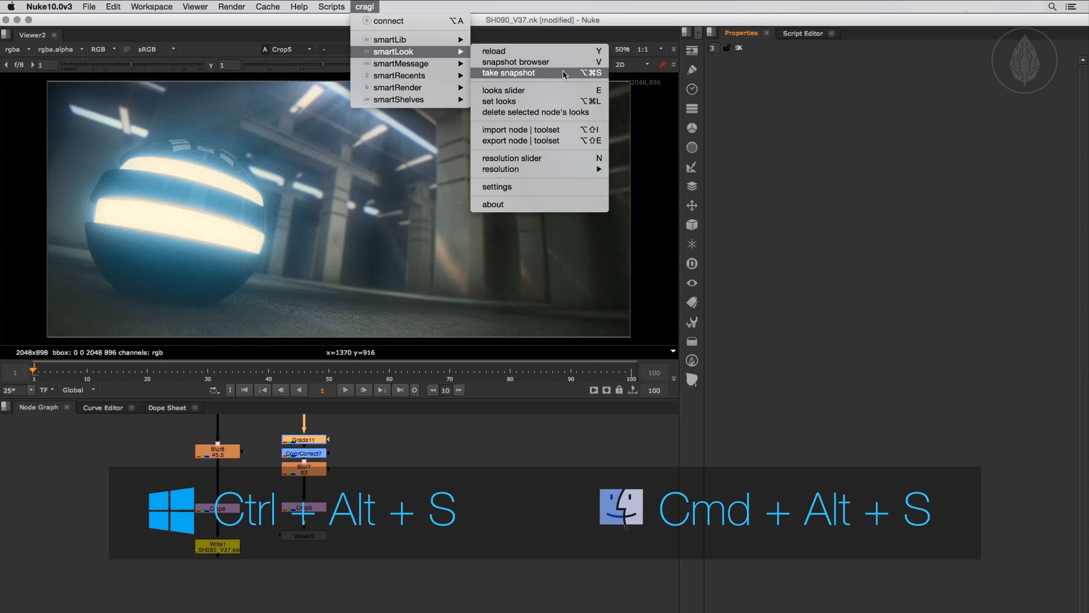Switch to the Script Editor tab
This screenshot has height=613, width=1089.
[803, 33]
